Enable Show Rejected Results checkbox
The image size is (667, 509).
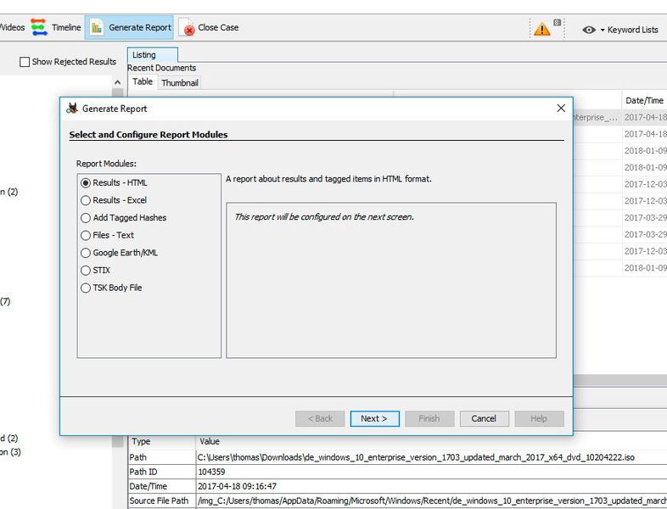pos(25,62)
